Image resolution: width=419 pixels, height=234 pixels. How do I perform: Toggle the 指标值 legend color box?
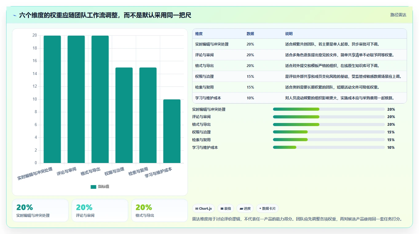93,187
